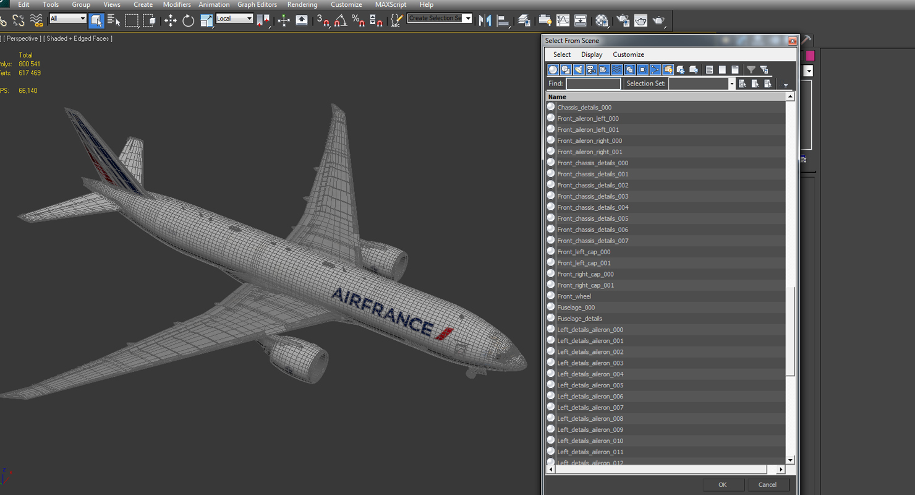Click the list's scroll down arrow
This screenshot has height=495, width=915.
790,460
